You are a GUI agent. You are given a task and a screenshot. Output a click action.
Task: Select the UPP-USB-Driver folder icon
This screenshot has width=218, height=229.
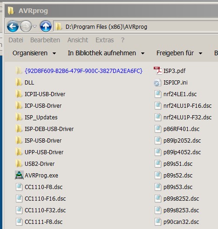(19, 152)
